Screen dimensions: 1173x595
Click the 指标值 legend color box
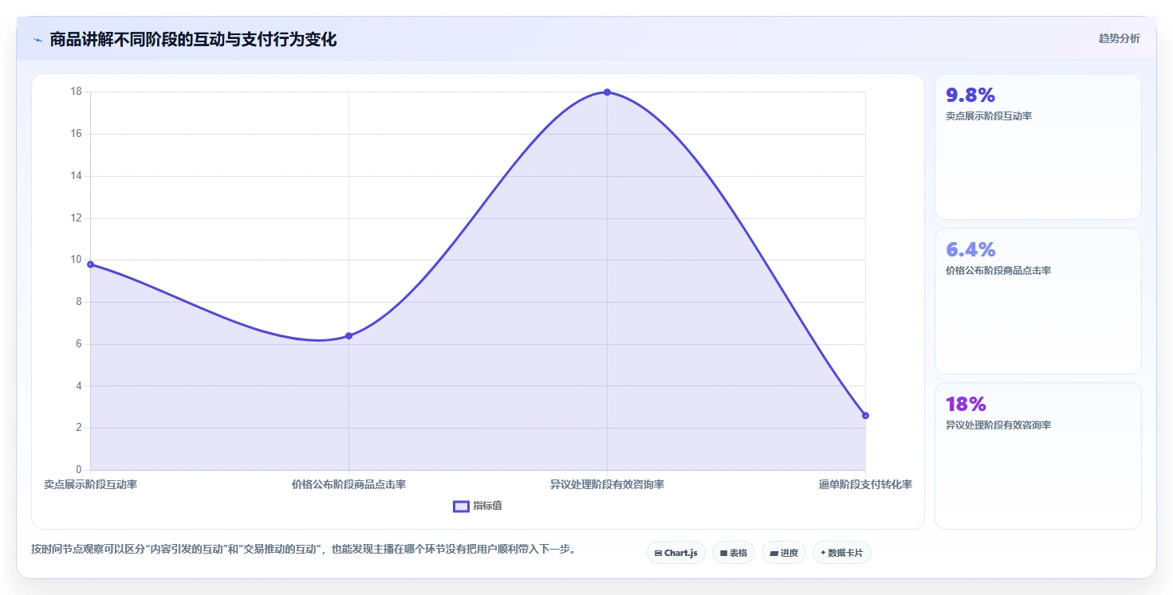click(x=461, y=506)
